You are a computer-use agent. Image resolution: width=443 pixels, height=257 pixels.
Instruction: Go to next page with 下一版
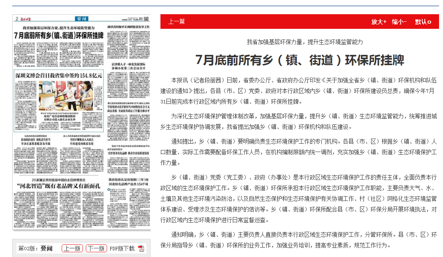tap(96, 248)
